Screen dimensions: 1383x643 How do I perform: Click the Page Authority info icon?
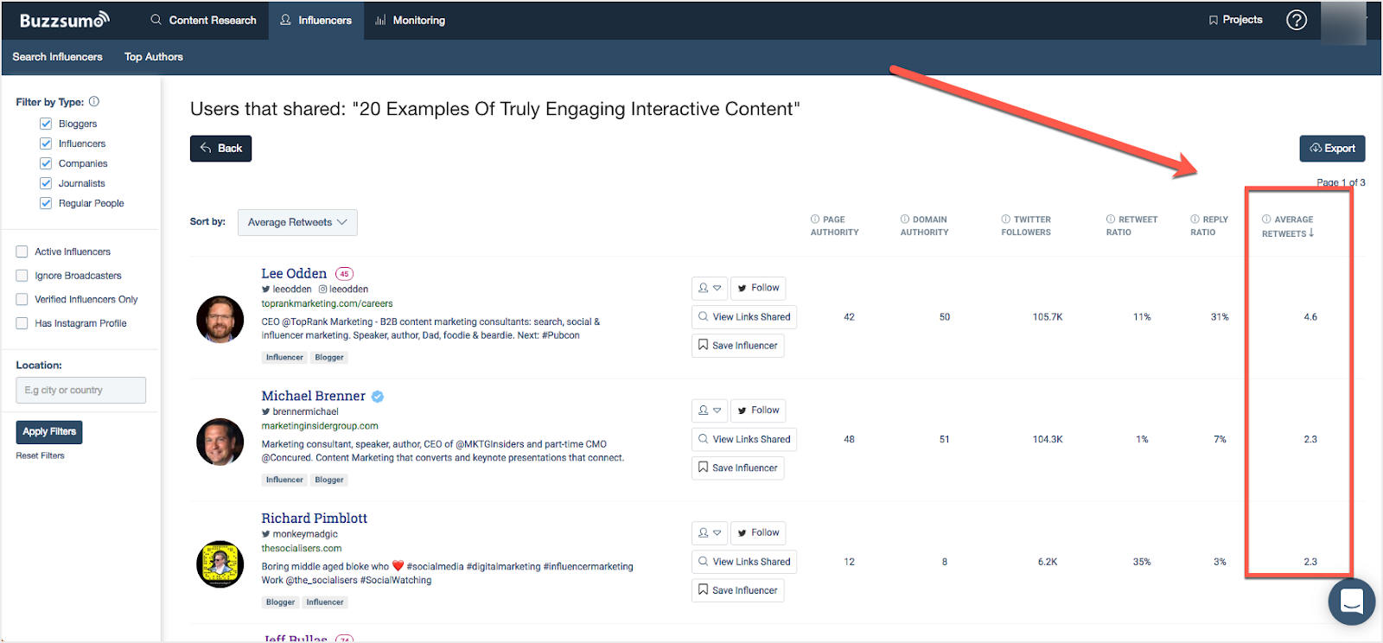click(815, 220)
